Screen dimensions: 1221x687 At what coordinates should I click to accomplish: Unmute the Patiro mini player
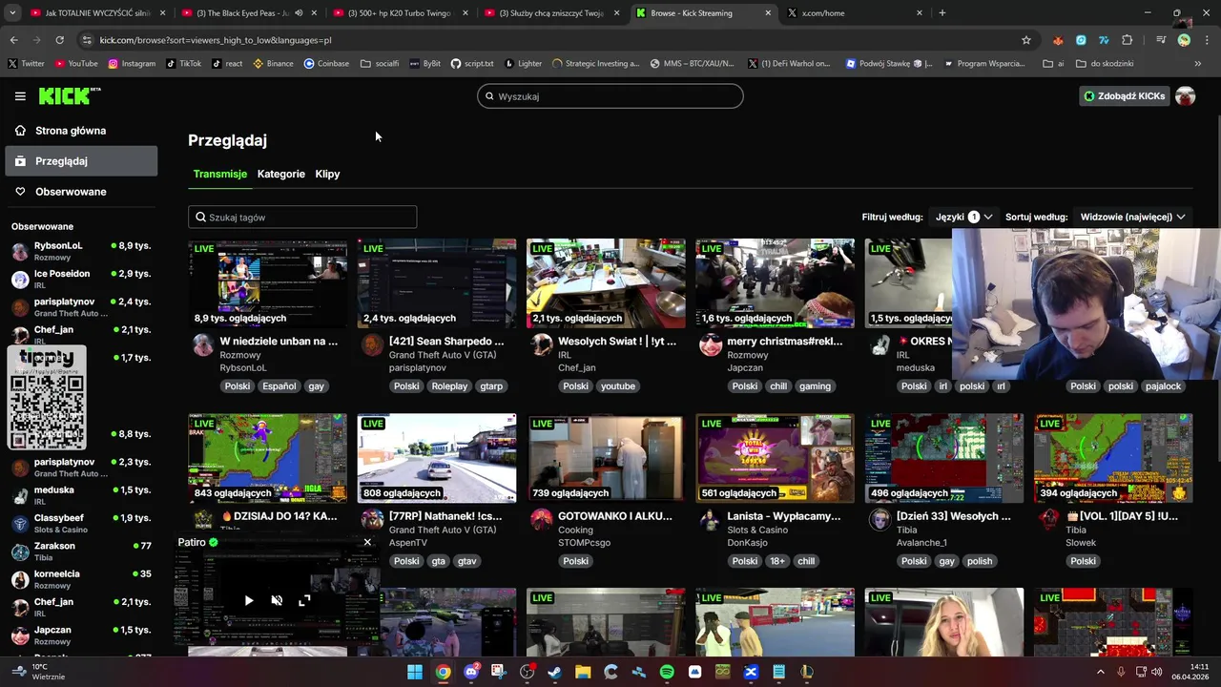coord(277,600)
